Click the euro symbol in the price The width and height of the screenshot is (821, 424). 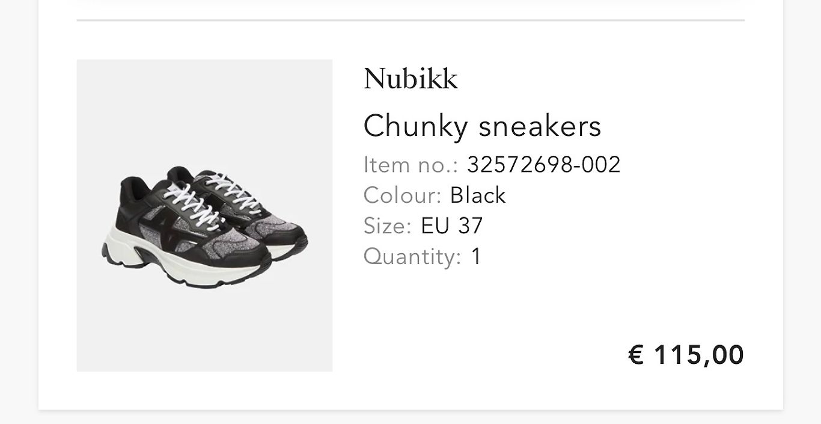coord(636,355)
